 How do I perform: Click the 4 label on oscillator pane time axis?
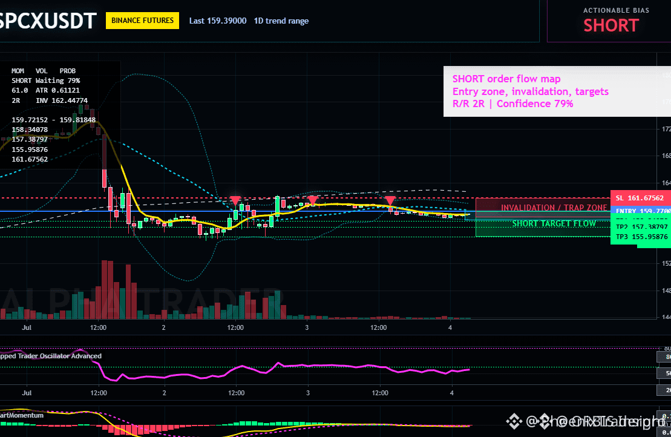click(x=452, y=393)
